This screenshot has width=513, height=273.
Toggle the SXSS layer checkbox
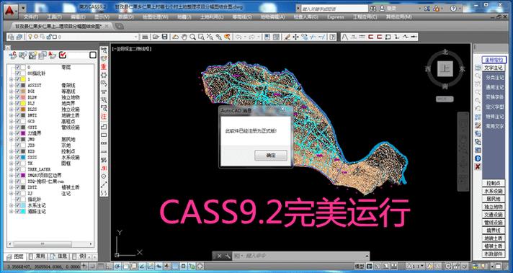point(18,157)
